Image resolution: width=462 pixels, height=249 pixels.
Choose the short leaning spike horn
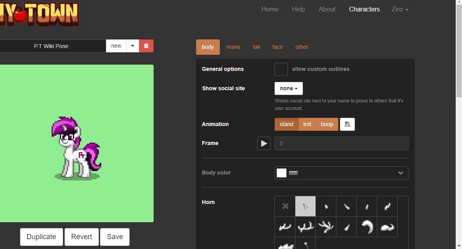347,227
